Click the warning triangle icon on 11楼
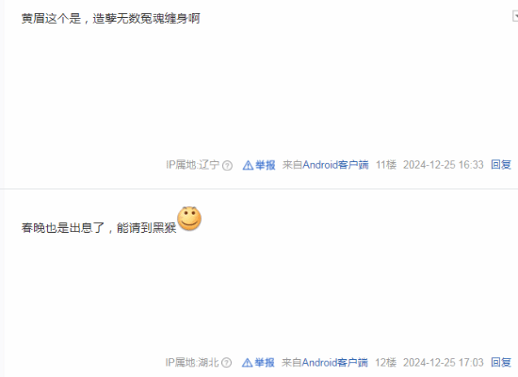Image resolution: width=518 pixels, height=377 pixels. click(x=248, y=165)
